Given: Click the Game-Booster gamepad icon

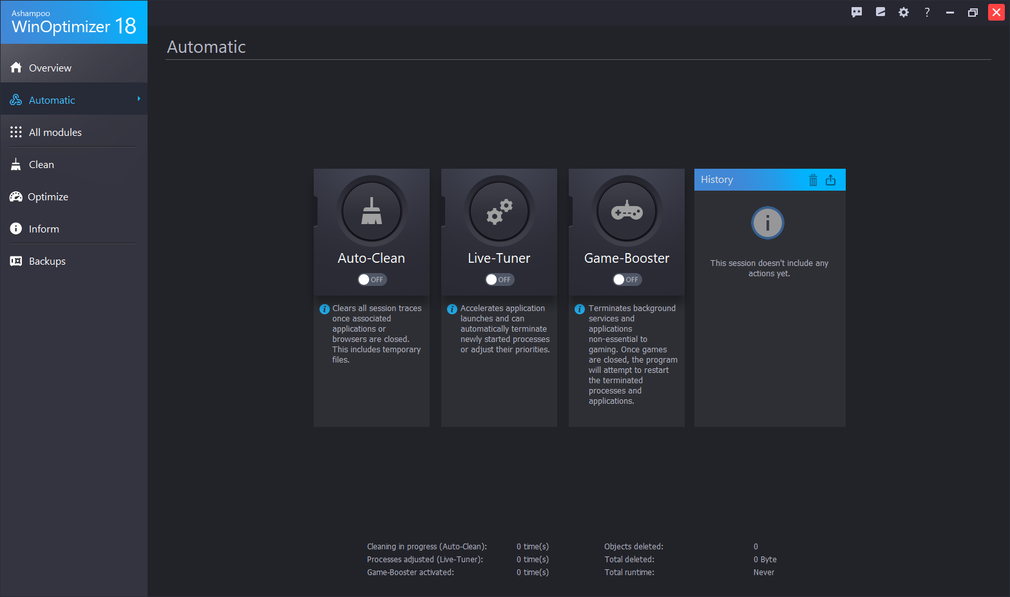Looking at the screenshot, I should [x=627, y=211].
